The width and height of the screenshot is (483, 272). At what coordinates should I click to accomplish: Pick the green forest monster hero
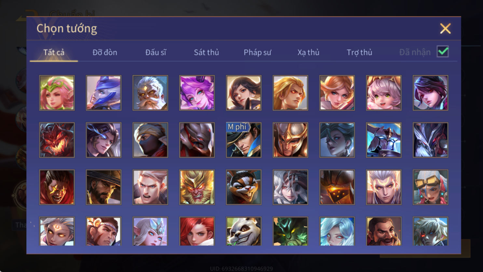coord(290,231)
